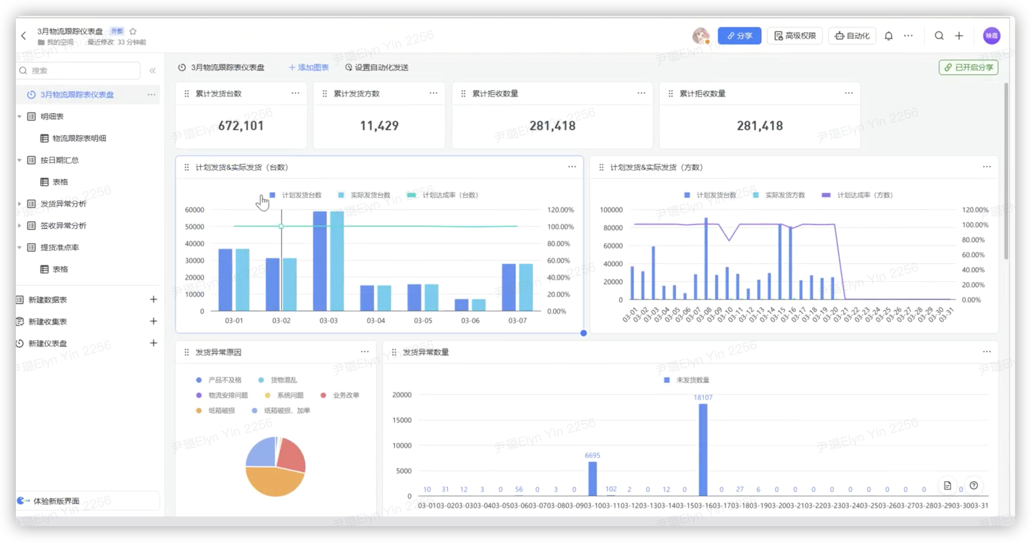1031x542 pixels.
Task: Click the blue 分享 button
Action: pos(739,36)
